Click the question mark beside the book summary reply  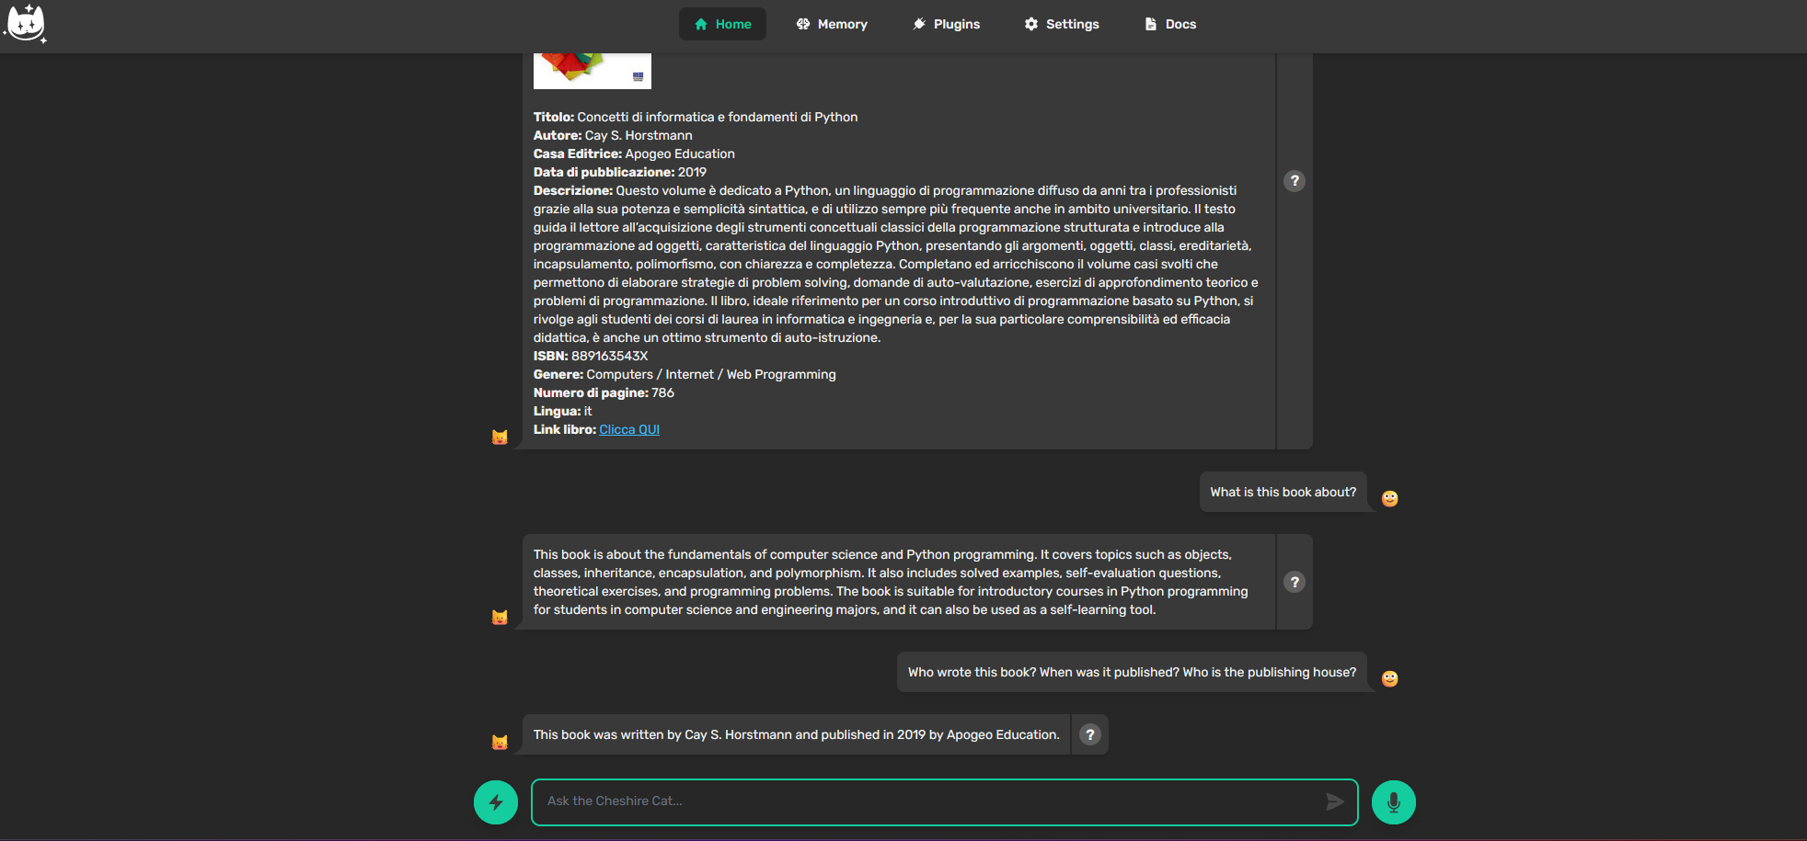pos(1295,582)
